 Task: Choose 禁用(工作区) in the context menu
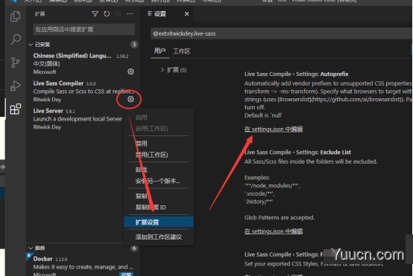[x=159, y=155]
